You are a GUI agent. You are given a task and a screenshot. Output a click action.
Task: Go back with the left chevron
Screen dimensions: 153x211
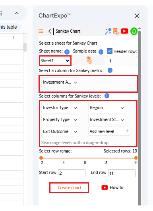50,31
